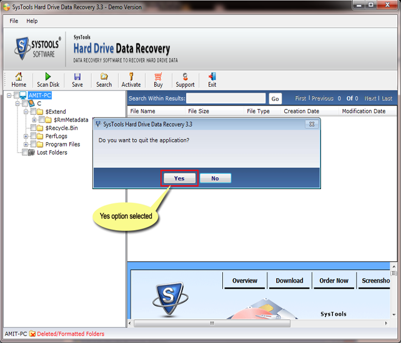
Task: Check the C drive checkbox
Action: [25, 104]
